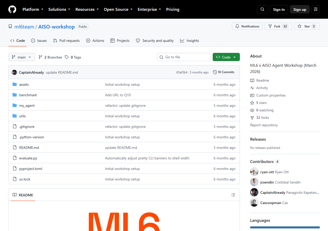Open pyproject.toml file name
This screenshot has width=328, height=231.
point(31,169)
